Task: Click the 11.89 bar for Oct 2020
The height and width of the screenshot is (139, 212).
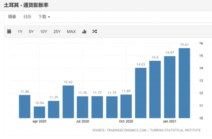Action: pos(126,106)
